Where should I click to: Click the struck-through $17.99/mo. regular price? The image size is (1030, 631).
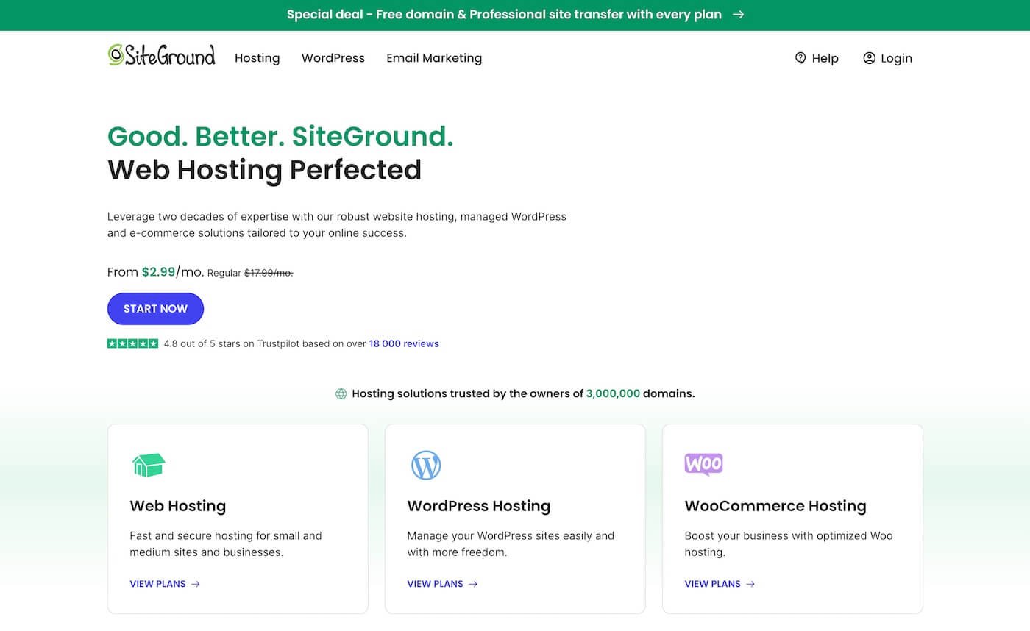coord(269,273)
